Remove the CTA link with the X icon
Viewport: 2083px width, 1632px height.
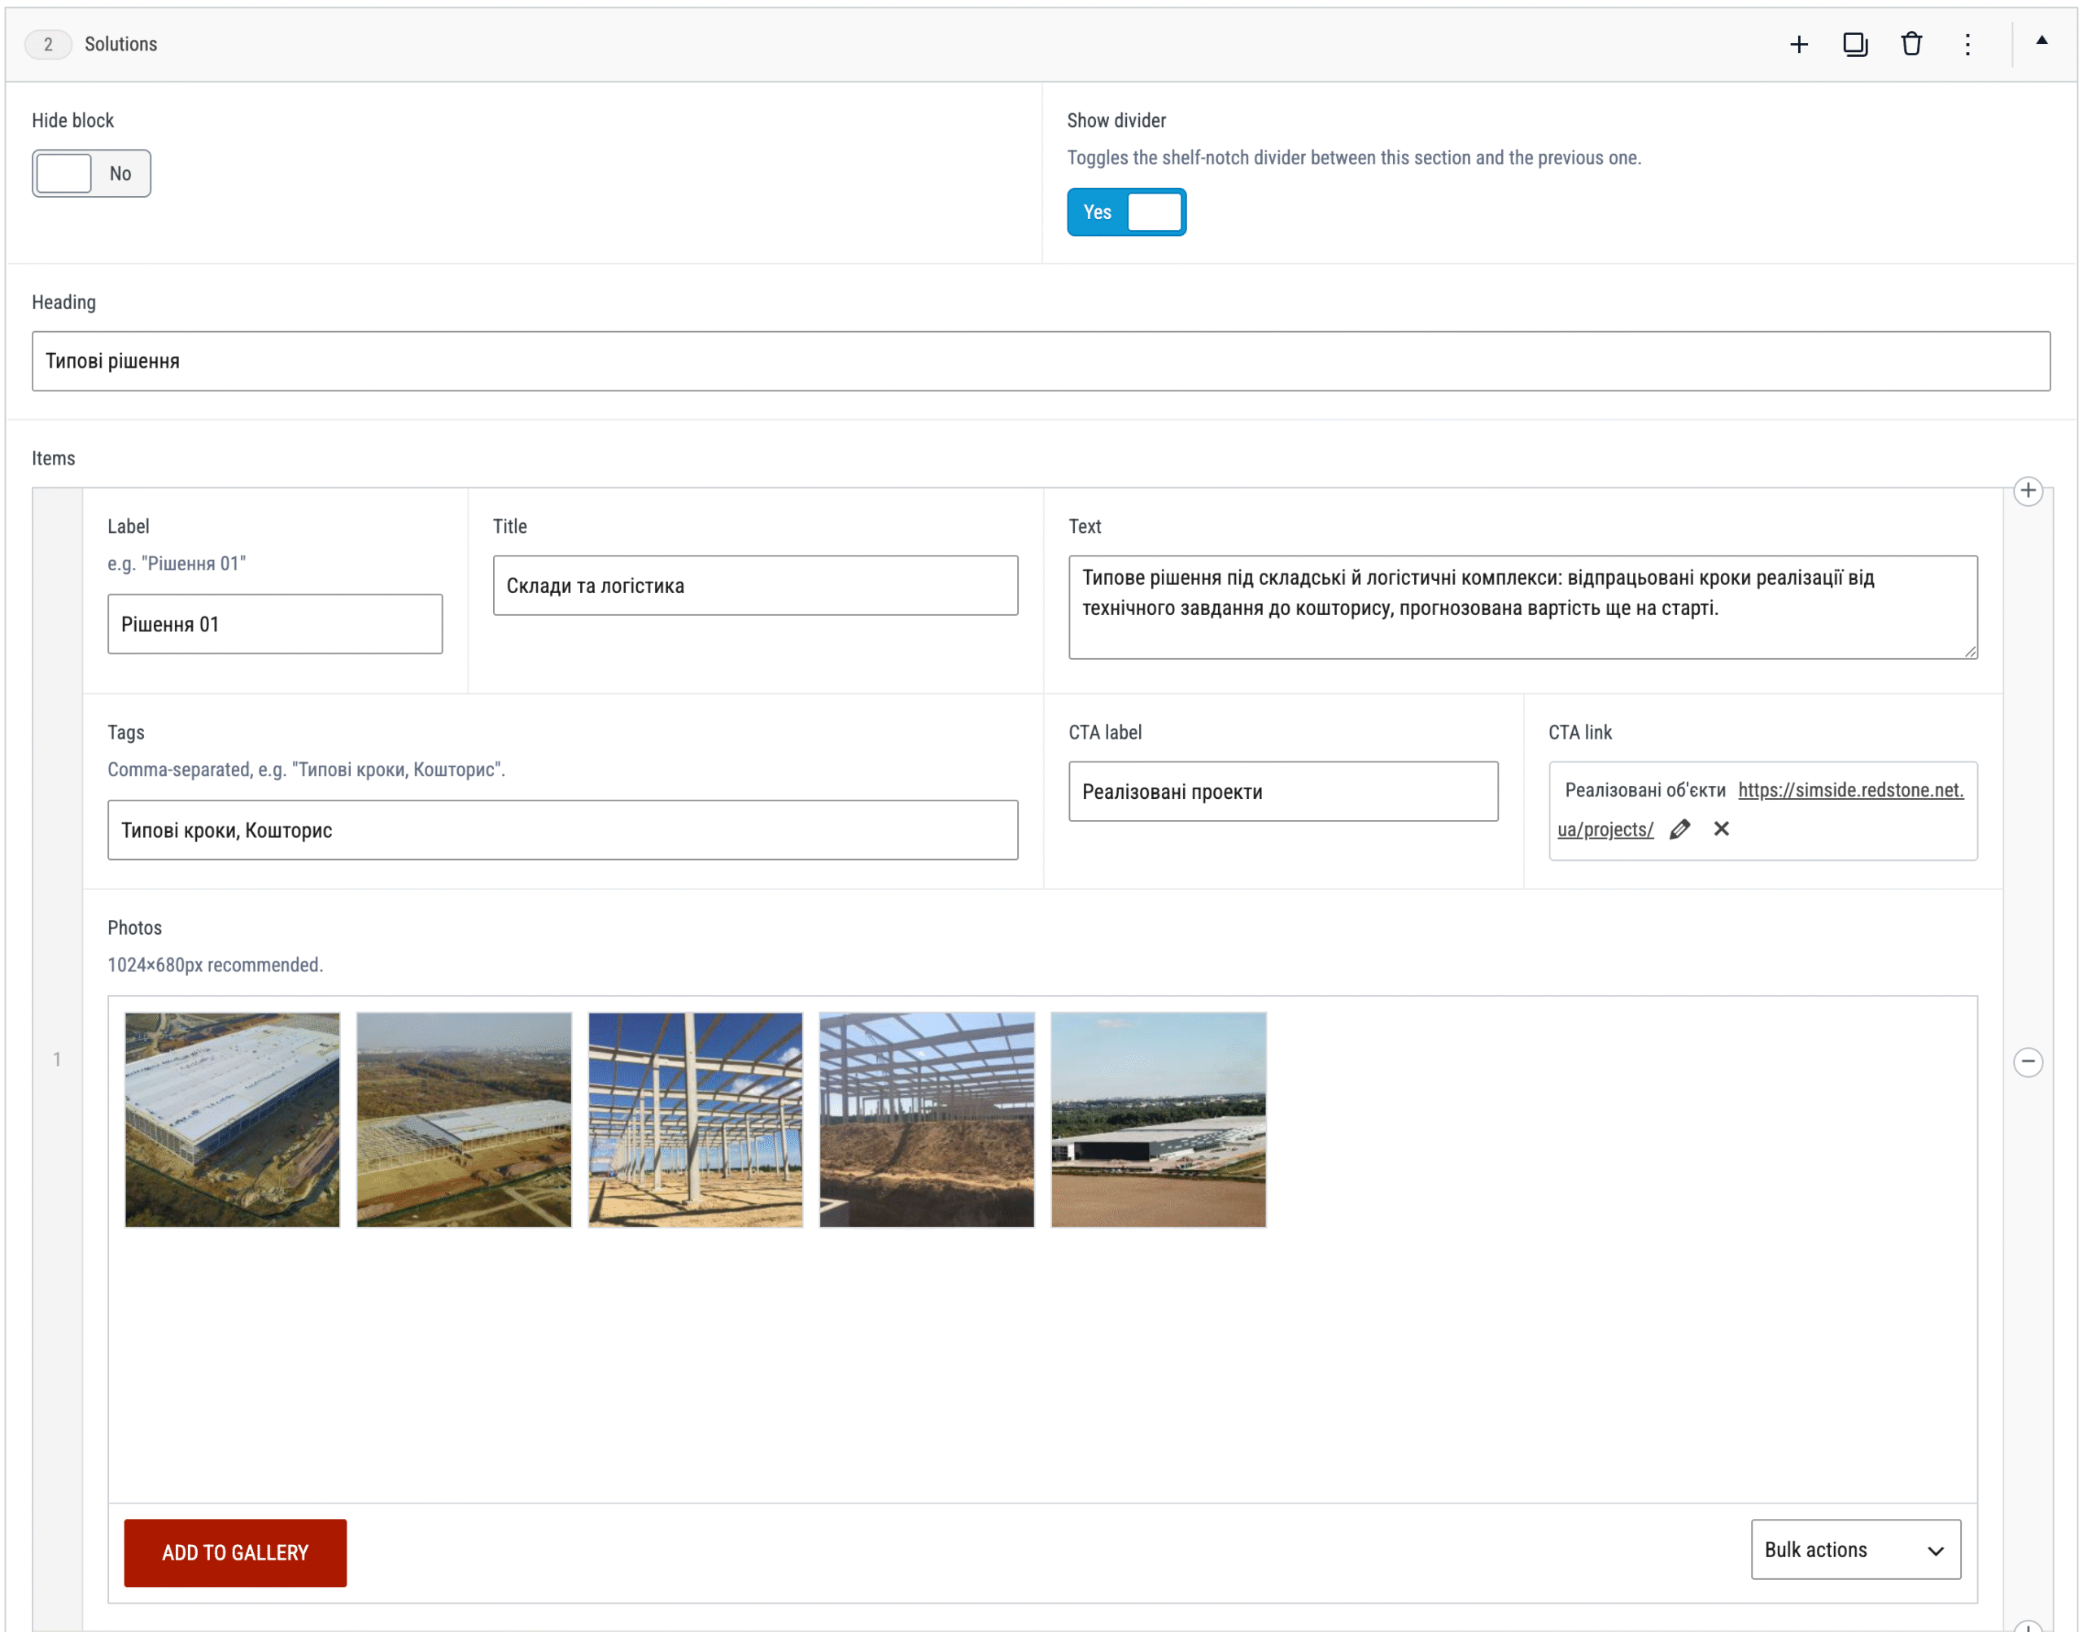click(1721, 828)
